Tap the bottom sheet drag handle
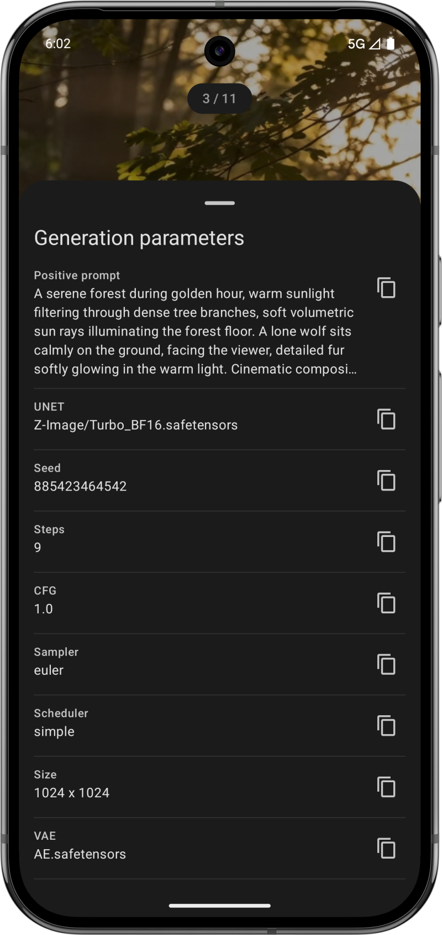442x935 pixels. pyautogui.click(x=220, y=203)
